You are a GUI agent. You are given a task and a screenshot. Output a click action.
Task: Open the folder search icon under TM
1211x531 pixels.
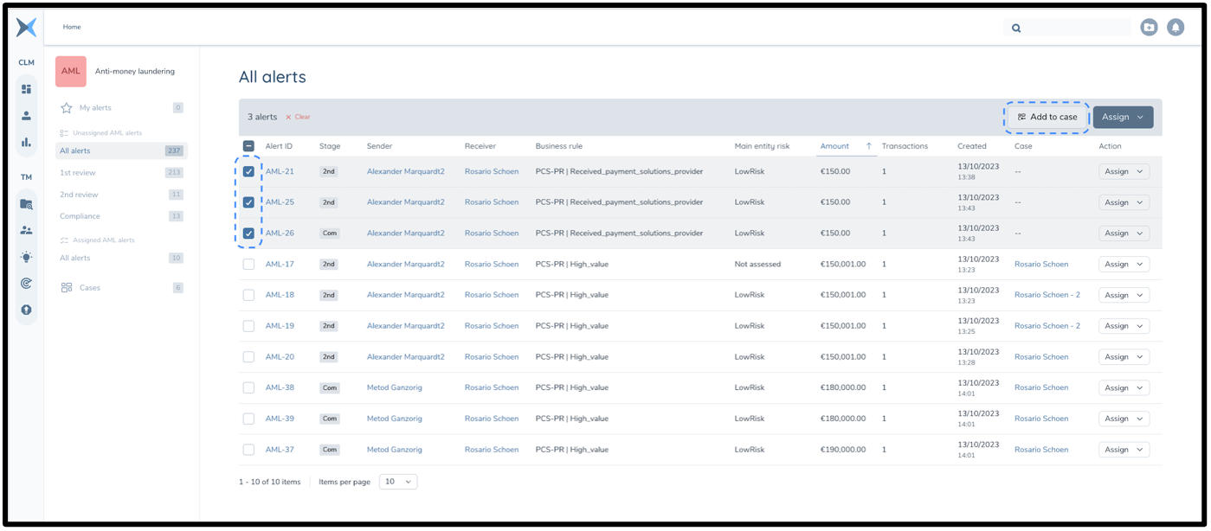tap(26, 204)
